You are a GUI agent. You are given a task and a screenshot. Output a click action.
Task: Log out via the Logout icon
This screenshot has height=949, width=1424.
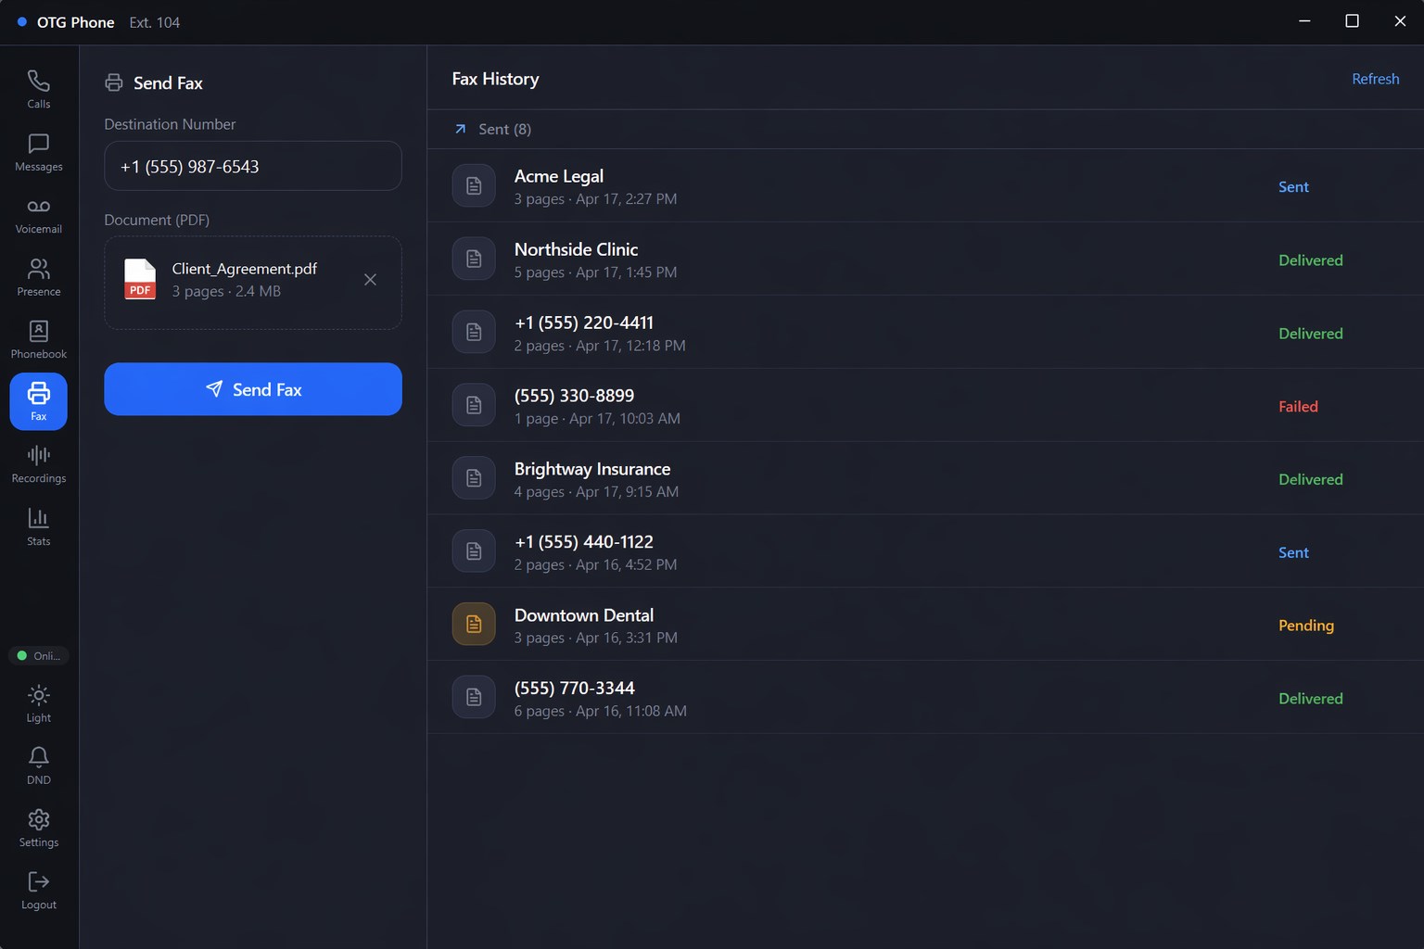click(x=39, y=890)
